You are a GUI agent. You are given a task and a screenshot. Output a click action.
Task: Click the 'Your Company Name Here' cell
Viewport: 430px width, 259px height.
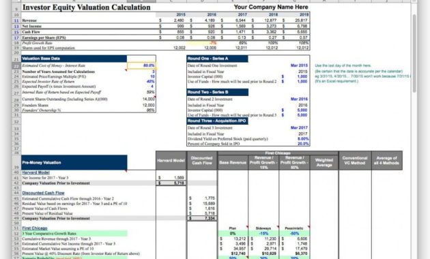coord(271,7)
